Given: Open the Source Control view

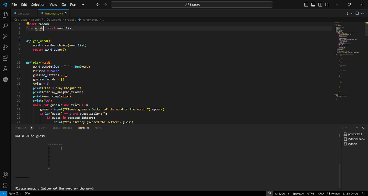Looking at the screenshot, I should (x=5, y=36).
